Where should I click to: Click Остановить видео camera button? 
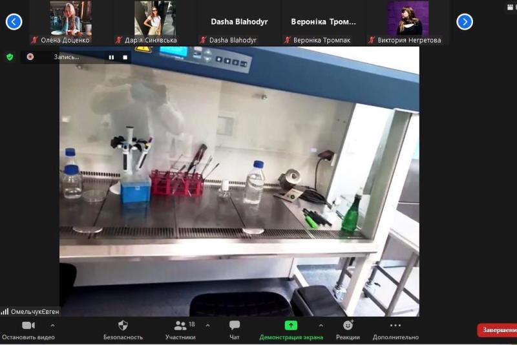pyautogui.click(x=28, y=331)
